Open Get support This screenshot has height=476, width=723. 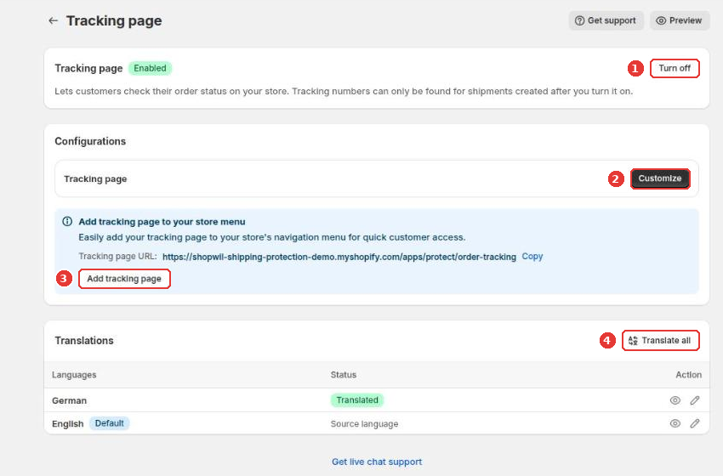(x=606, y=20)
